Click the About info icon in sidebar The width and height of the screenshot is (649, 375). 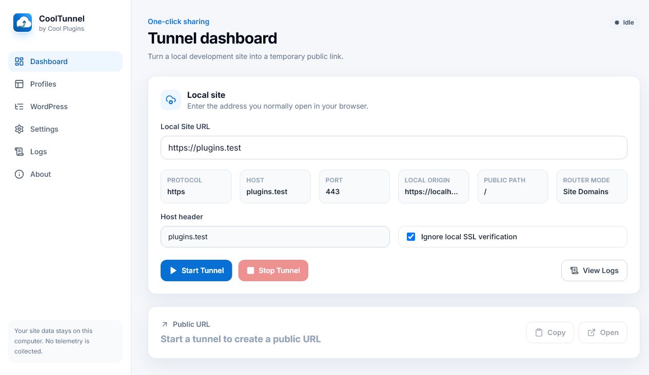click(x=19, y=174)
